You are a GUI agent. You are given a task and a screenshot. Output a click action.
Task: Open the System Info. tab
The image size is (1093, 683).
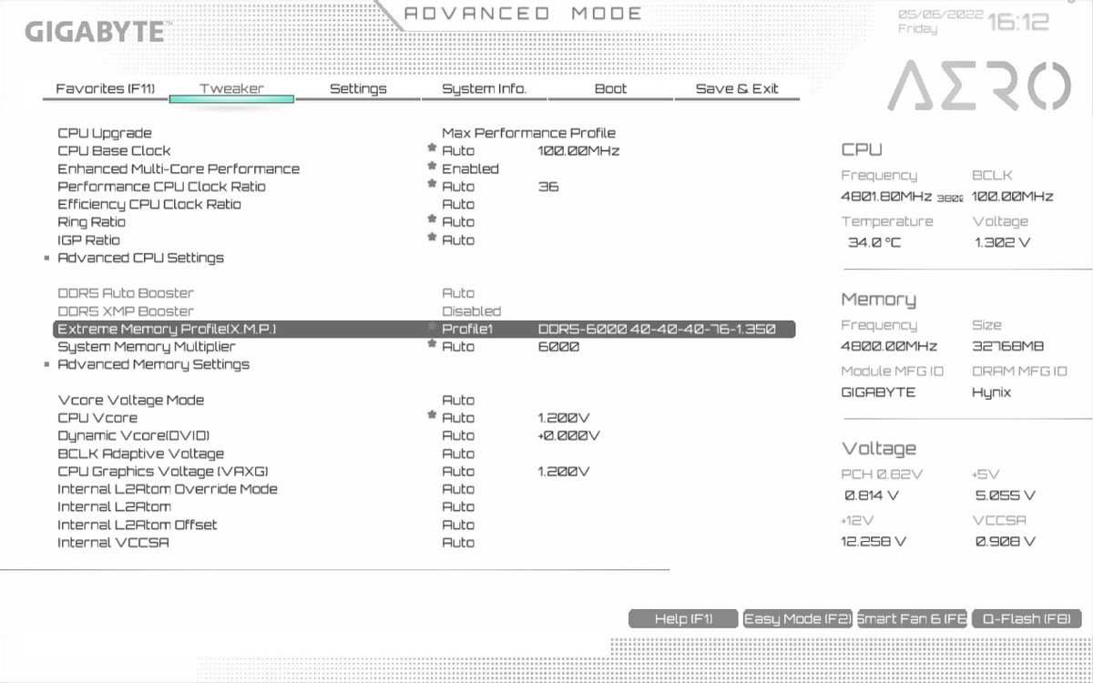coord(484,88)
